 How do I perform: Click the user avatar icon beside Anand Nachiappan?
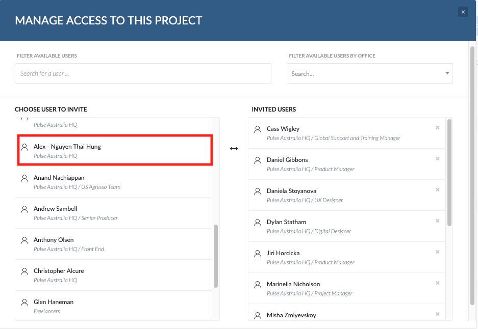pyautogui.click(x=24, y=178)
